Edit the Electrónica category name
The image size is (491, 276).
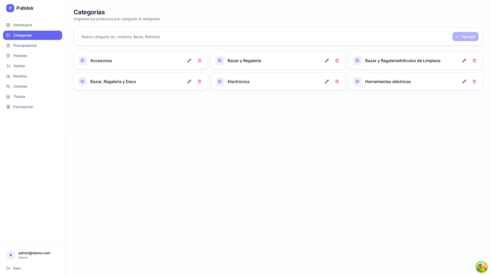(x=327, y=82)
